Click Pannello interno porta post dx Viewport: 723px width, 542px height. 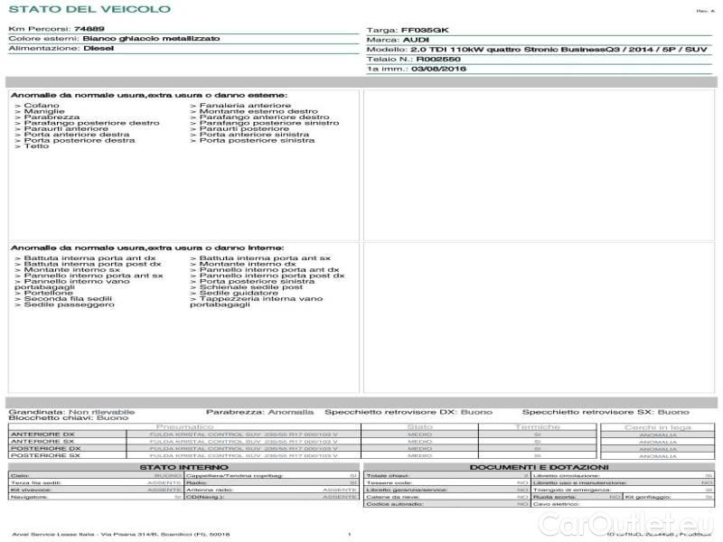point(268,276)
